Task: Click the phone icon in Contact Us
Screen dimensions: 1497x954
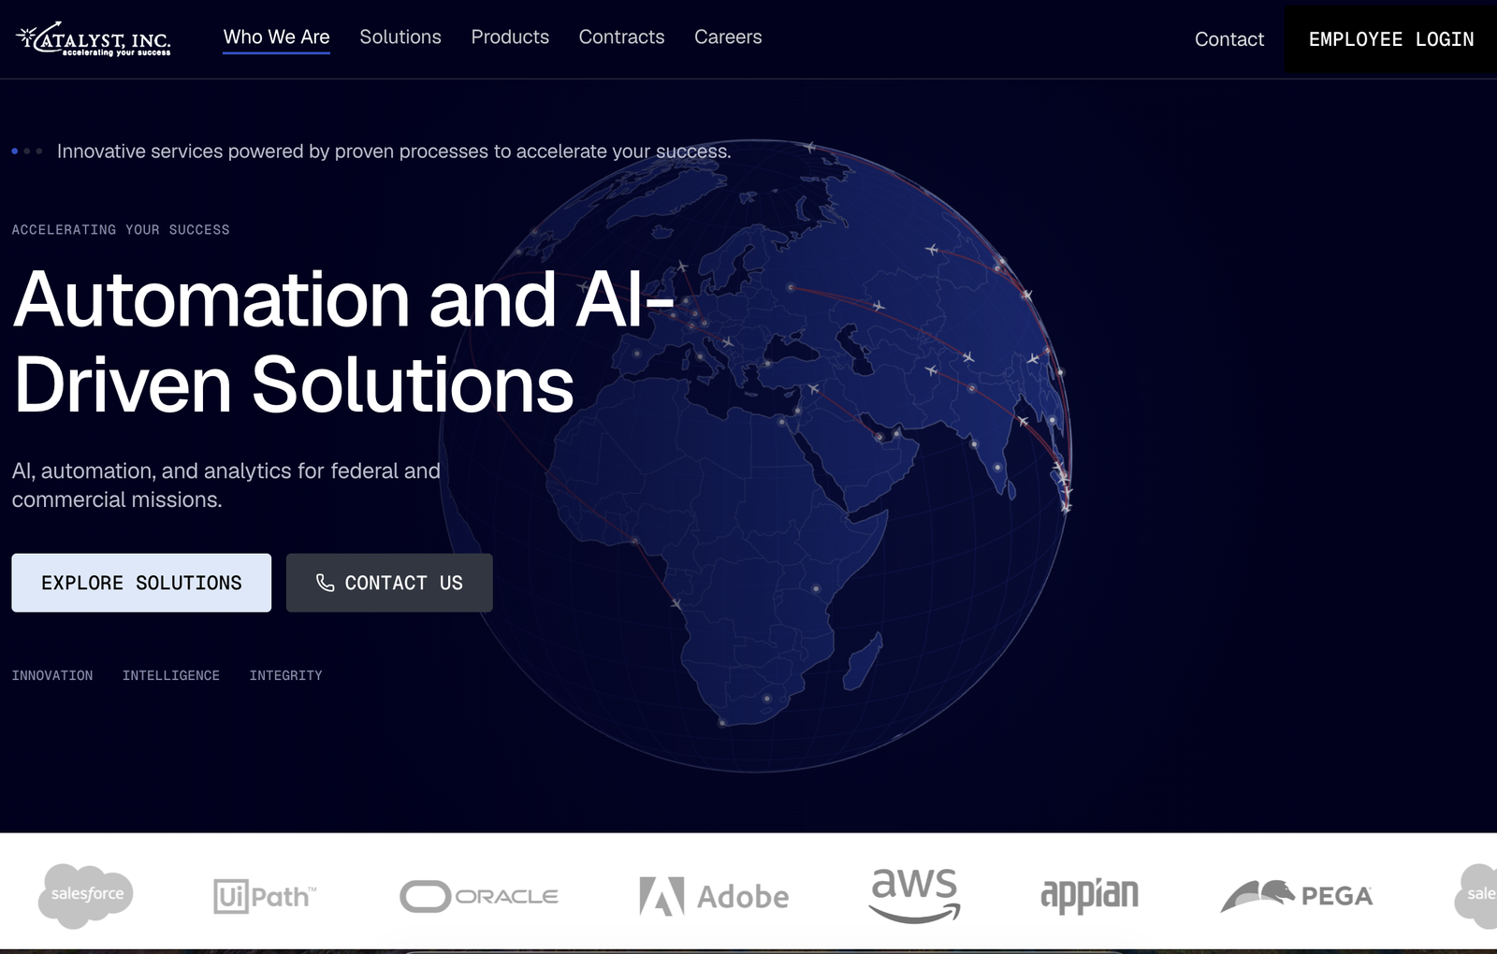Action: [x=325, y=583]
